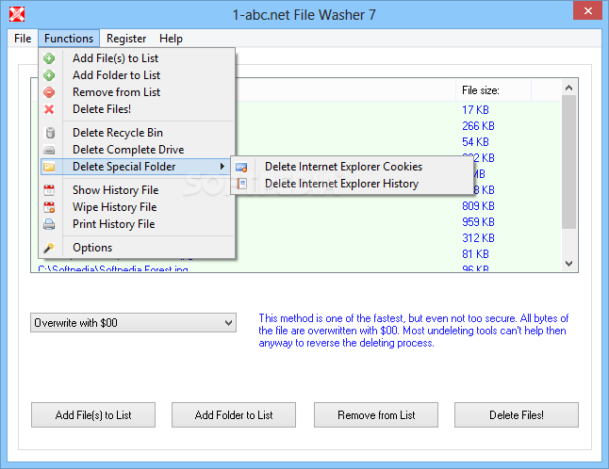Select Delete Files! in Functions menu
Viewport: 609px width, 469px height.
[x=138, y=109]
